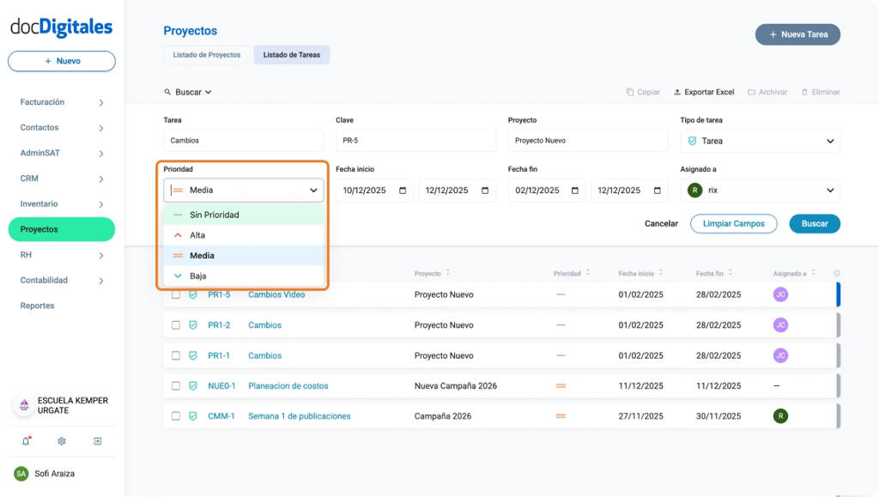This screenshot has width=879, height=497.
Task: Click the task shield icon for PR1-2
Action: (193, 325)
